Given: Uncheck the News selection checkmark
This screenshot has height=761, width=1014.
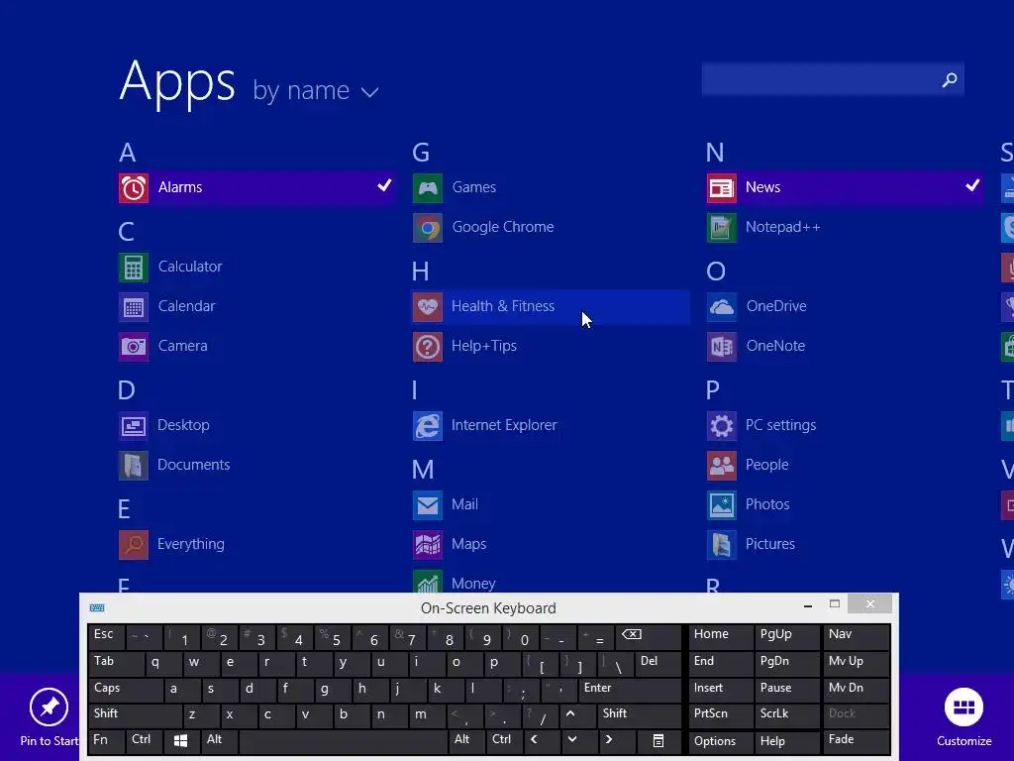Looking at the screenshot, I should click(x=972, y=185).
